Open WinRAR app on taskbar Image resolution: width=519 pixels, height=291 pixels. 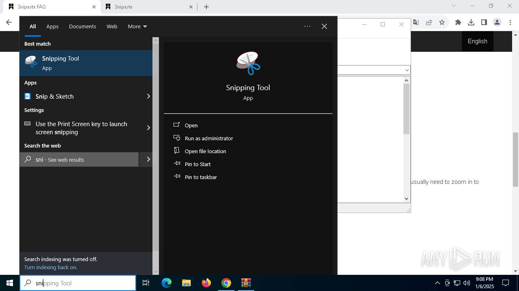point(246,283)
